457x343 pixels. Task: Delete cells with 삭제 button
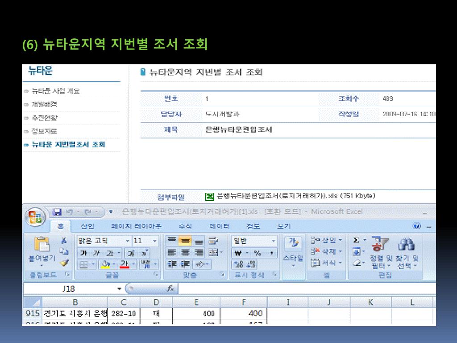[326, 251]
